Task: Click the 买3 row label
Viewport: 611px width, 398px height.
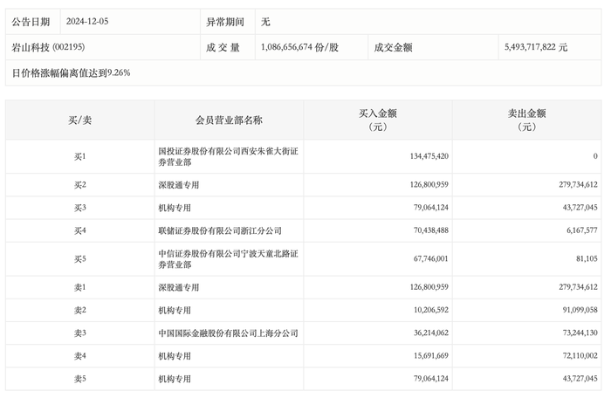Action: click(x=80, y=208)
